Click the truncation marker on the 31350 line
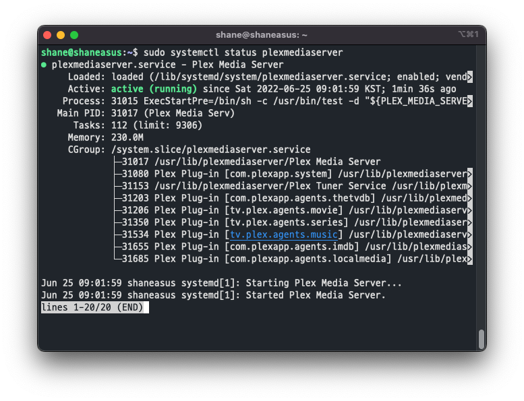Image resolution: width=524 pixels, height=401 pixels. point(470,222)
